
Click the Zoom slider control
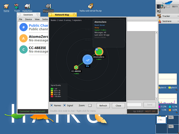click(90, 106)
